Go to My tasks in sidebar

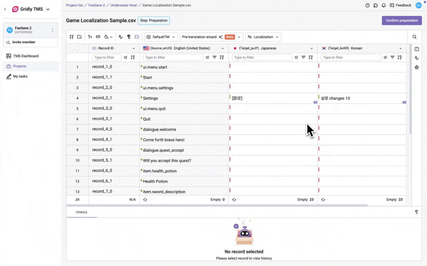click(20, 76)
